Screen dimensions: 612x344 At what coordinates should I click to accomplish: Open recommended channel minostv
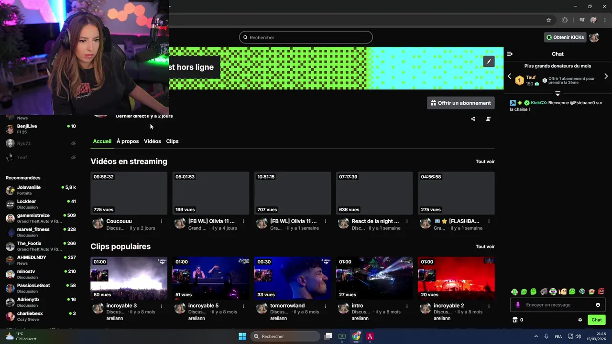click(x=41, y=274)
